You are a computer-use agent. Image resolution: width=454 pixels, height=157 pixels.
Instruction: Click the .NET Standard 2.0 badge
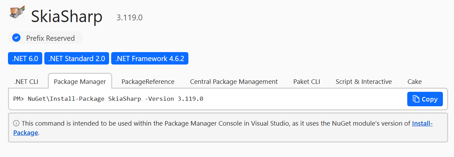77,59
